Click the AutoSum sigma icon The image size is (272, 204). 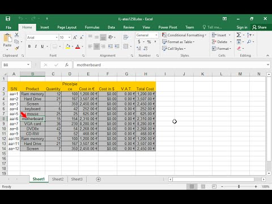coord(239,35)
